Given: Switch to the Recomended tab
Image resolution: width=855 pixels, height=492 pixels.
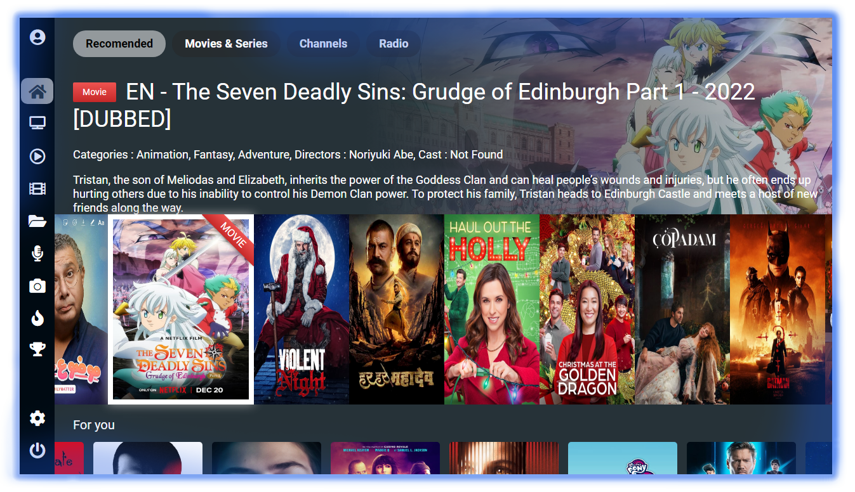Looking at the screenshot, I should tap(119, 44).
